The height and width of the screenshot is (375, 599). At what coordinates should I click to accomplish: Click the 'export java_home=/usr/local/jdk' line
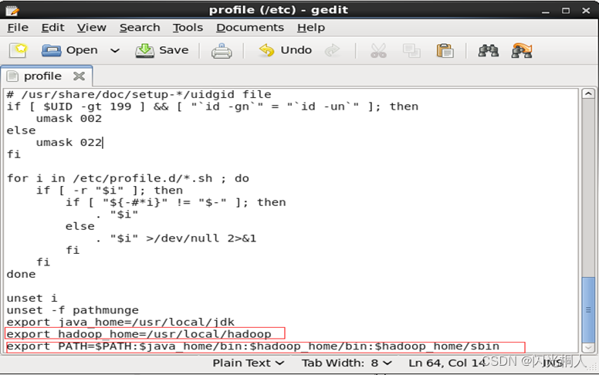tap(120, 323)
